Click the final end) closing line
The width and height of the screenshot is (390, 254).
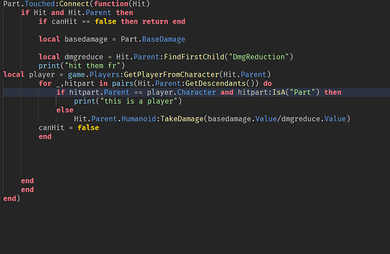coord(11,198)
